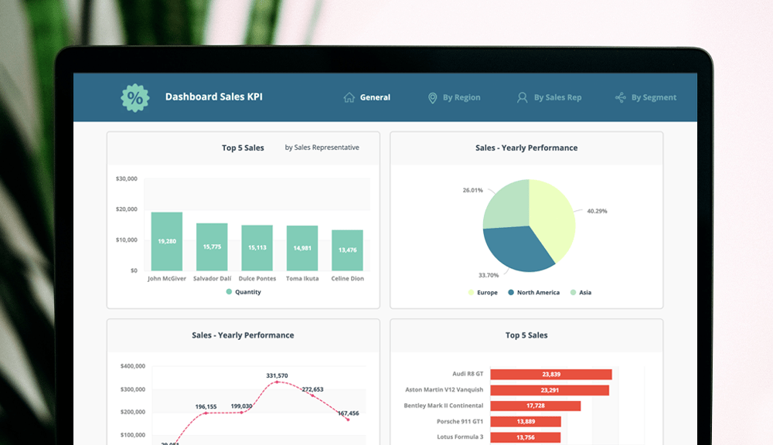
Task: Click the 'Top 5 Sales' bar chart title
Action: (243, 148)
